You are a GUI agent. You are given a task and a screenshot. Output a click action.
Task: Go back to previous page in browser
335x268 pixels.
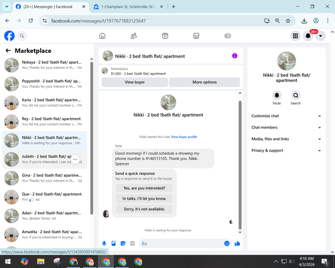7,21
